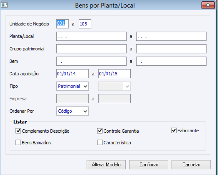218x175 pixels.
Task: Click the starting Unidade de Negócio field
Action: pos(62,24)
